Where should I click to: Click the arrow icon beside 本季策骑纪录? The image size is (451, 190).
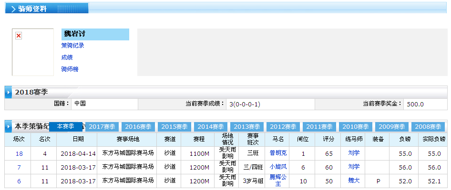(9, 127)
